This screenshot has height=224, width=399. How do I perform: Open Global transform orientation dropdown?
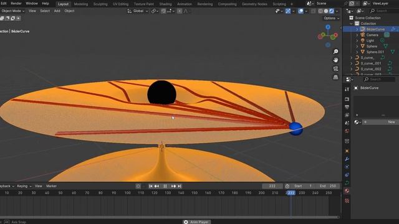137,11
